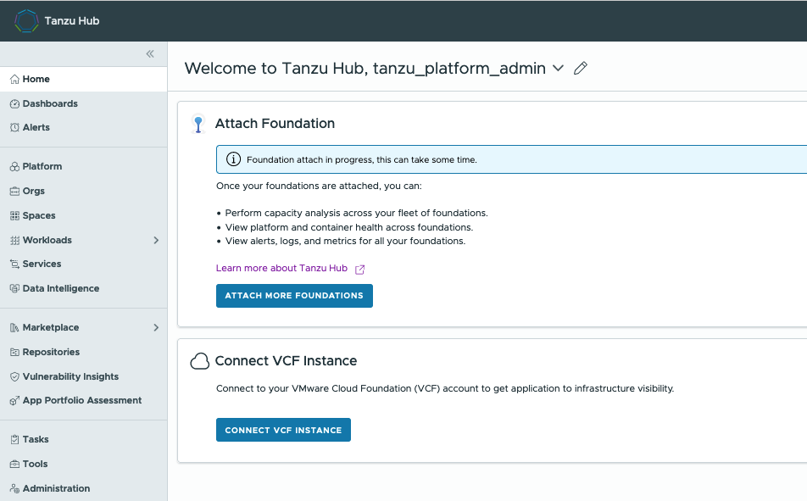
Task: Click the Attach Foundation pin icon
Action: pos(198,124)
